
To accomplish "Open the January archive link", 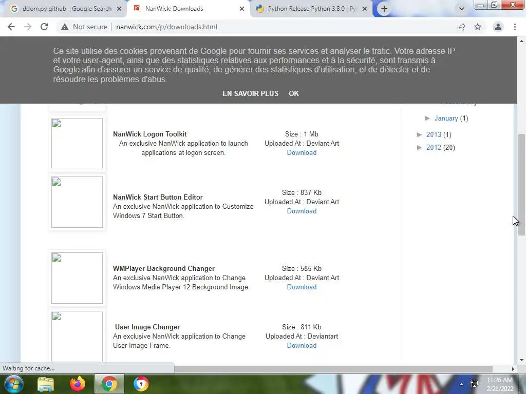I will [446, 119].
